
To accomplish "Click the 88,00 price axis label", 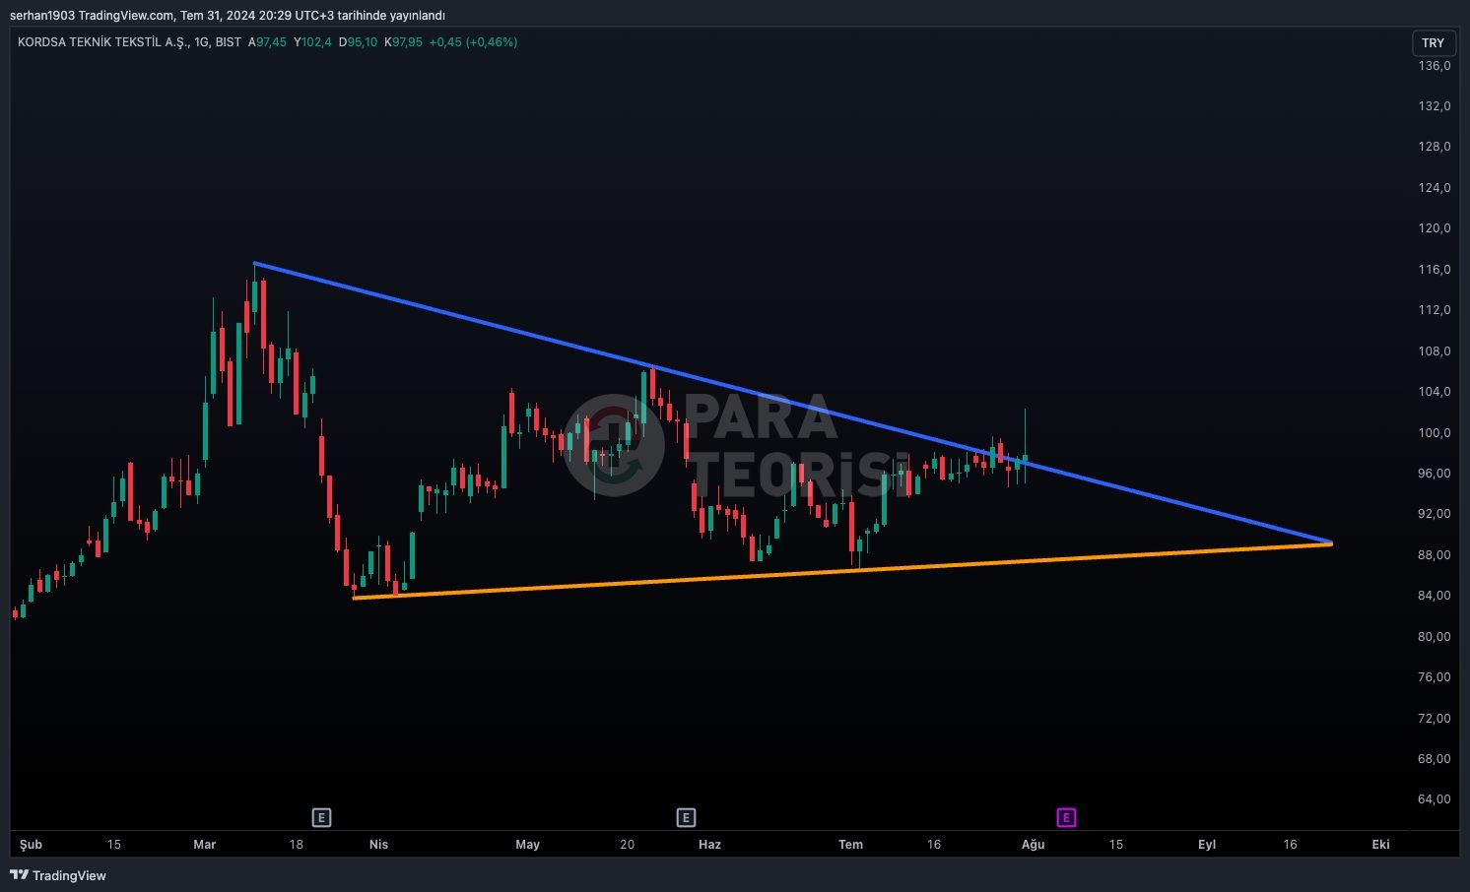I will click(1434, 555).
